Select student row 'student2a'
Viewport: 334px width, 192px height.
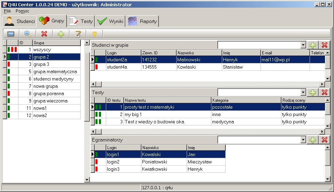(210, 60)
